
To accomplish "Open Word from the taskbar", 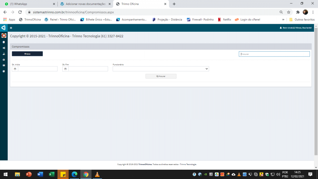I will pyautogui.click(x=40, y=174).
